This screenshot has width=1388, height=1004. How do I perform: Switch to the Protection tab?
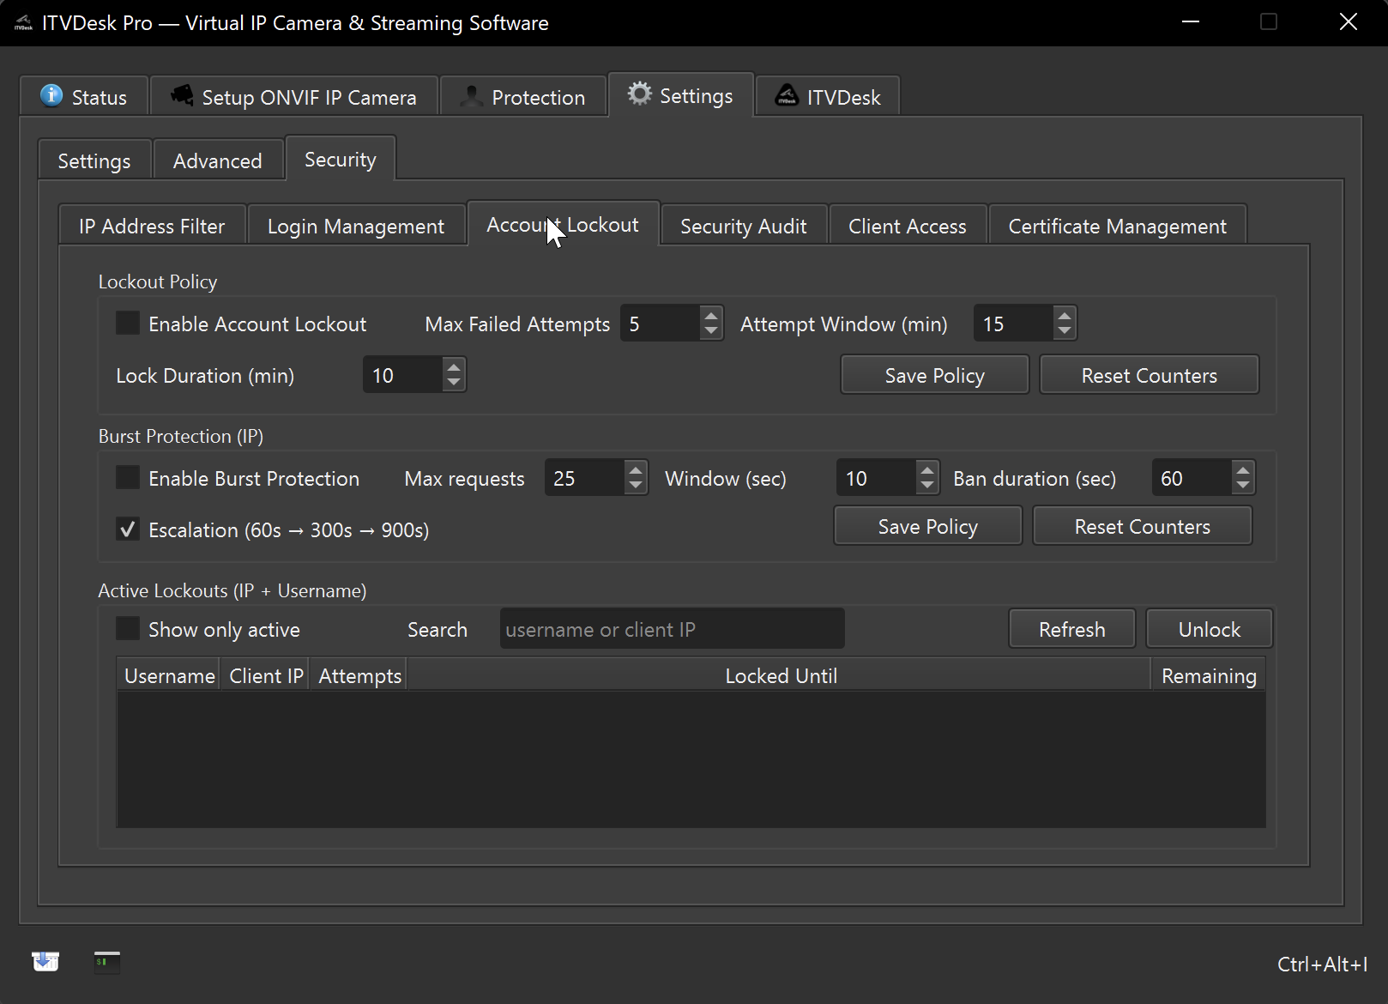pos(524,97)
